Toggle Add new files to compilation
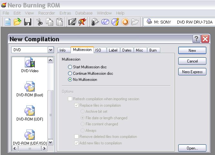The height and width of the screenshot is (155, 215). (98, 143)
